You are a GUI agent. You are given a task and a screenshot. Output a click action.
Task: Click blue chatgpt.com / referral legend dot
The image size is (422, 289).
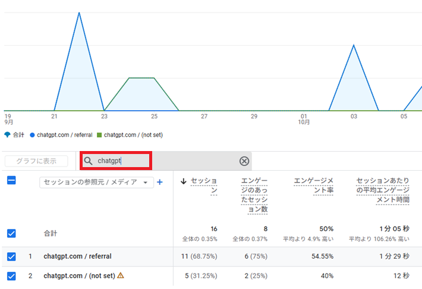32,135
